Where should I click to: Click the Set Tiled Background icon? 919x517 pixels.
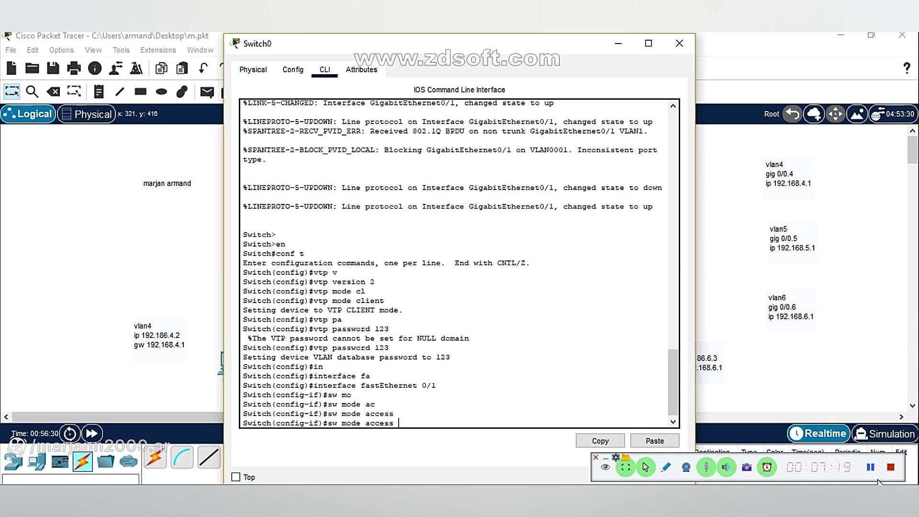(857, 114)
